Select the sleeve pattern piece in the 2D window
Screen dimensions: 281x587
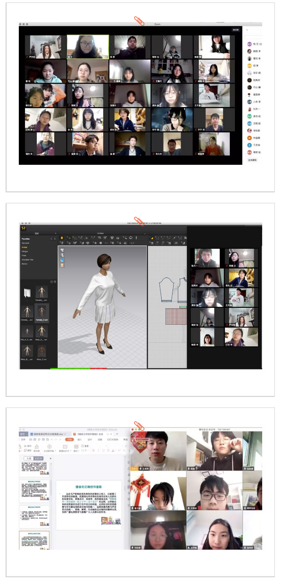click(x=166, y=289)
